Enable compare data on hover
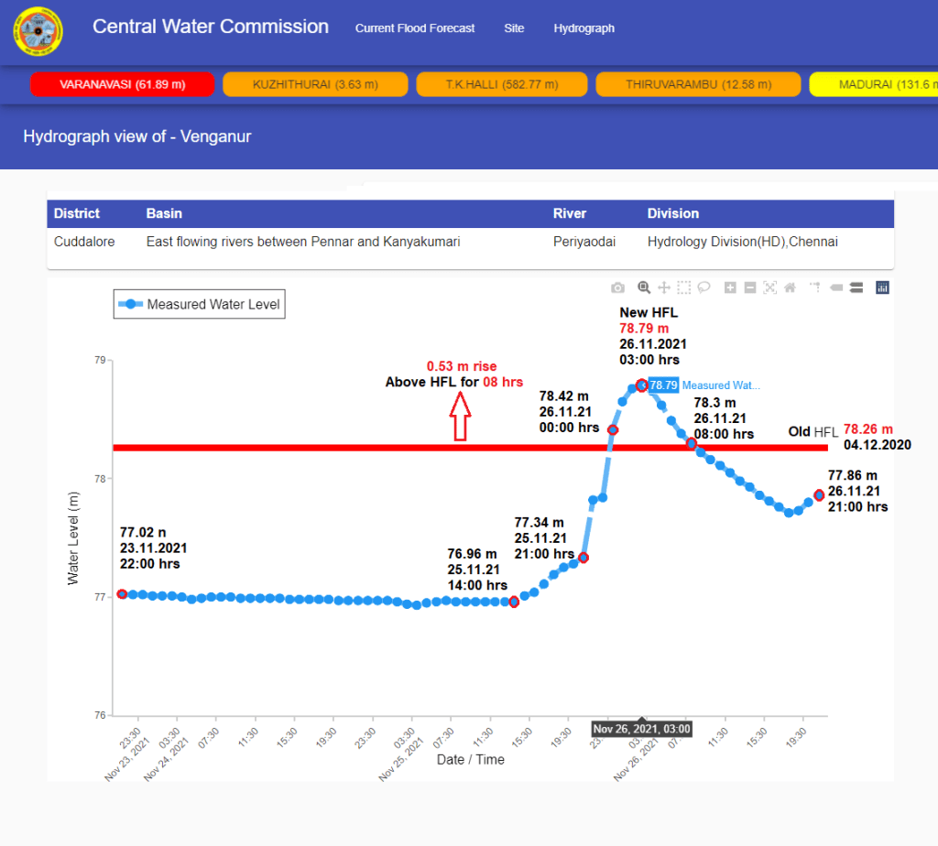The width and height of the screenshot is (938, 846). (856, 287)
